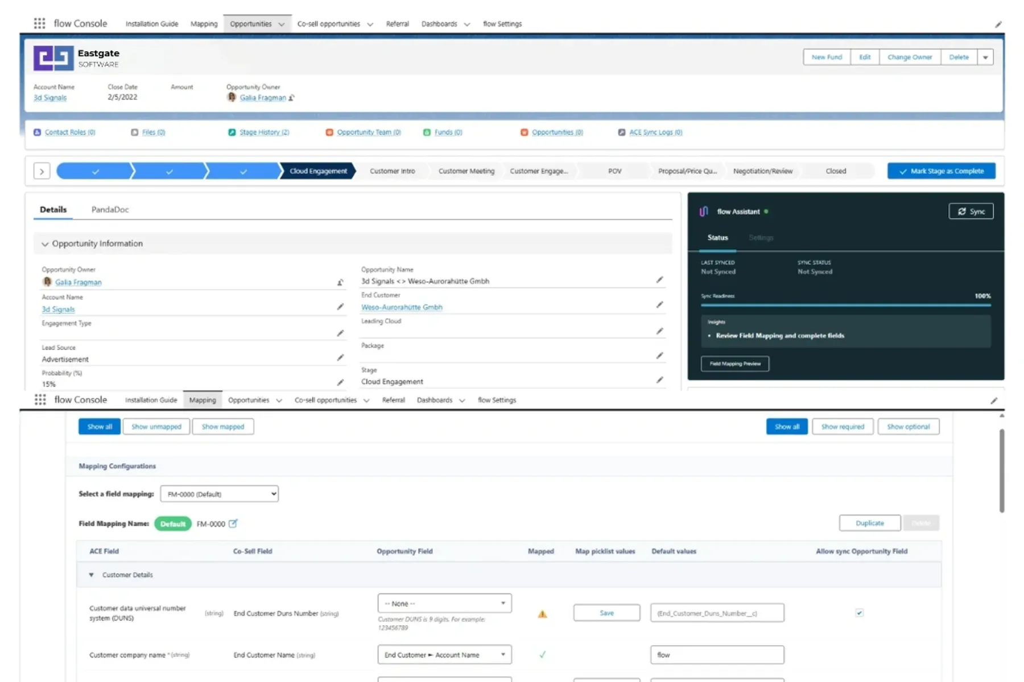Open the app launcher waffle icon
The image size is (1024, 682).
click(39, 23)
